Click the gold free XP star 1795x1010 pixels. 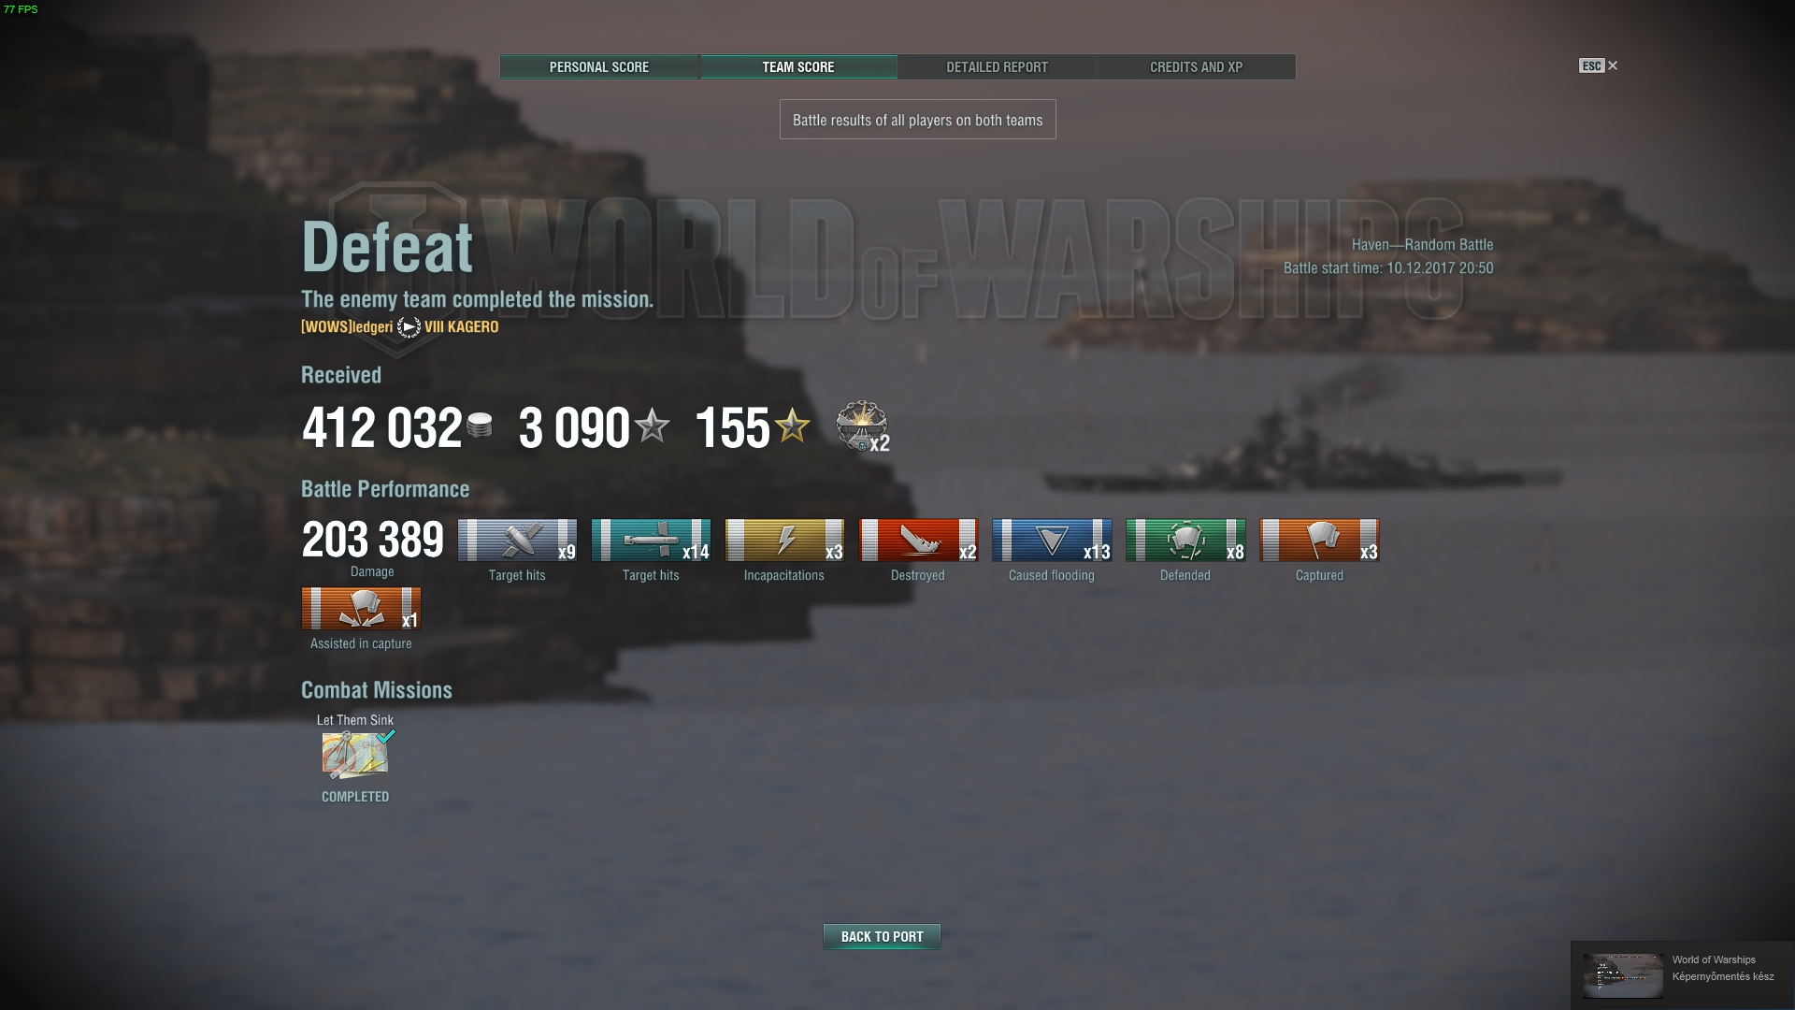pos(793,426)
